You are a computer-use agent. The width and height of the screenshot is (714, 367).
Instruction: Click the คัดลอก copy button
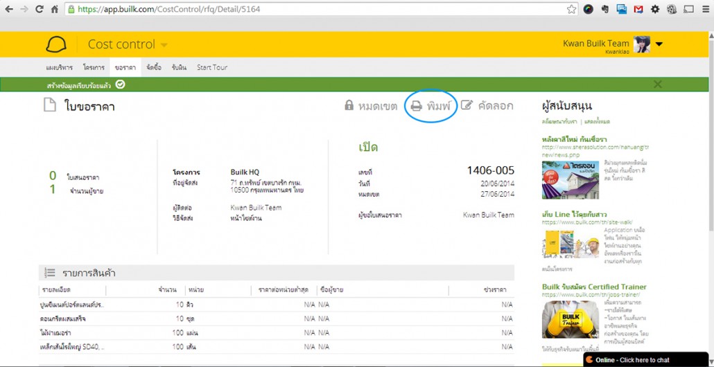pyautogui.click(x=487, y=106)
